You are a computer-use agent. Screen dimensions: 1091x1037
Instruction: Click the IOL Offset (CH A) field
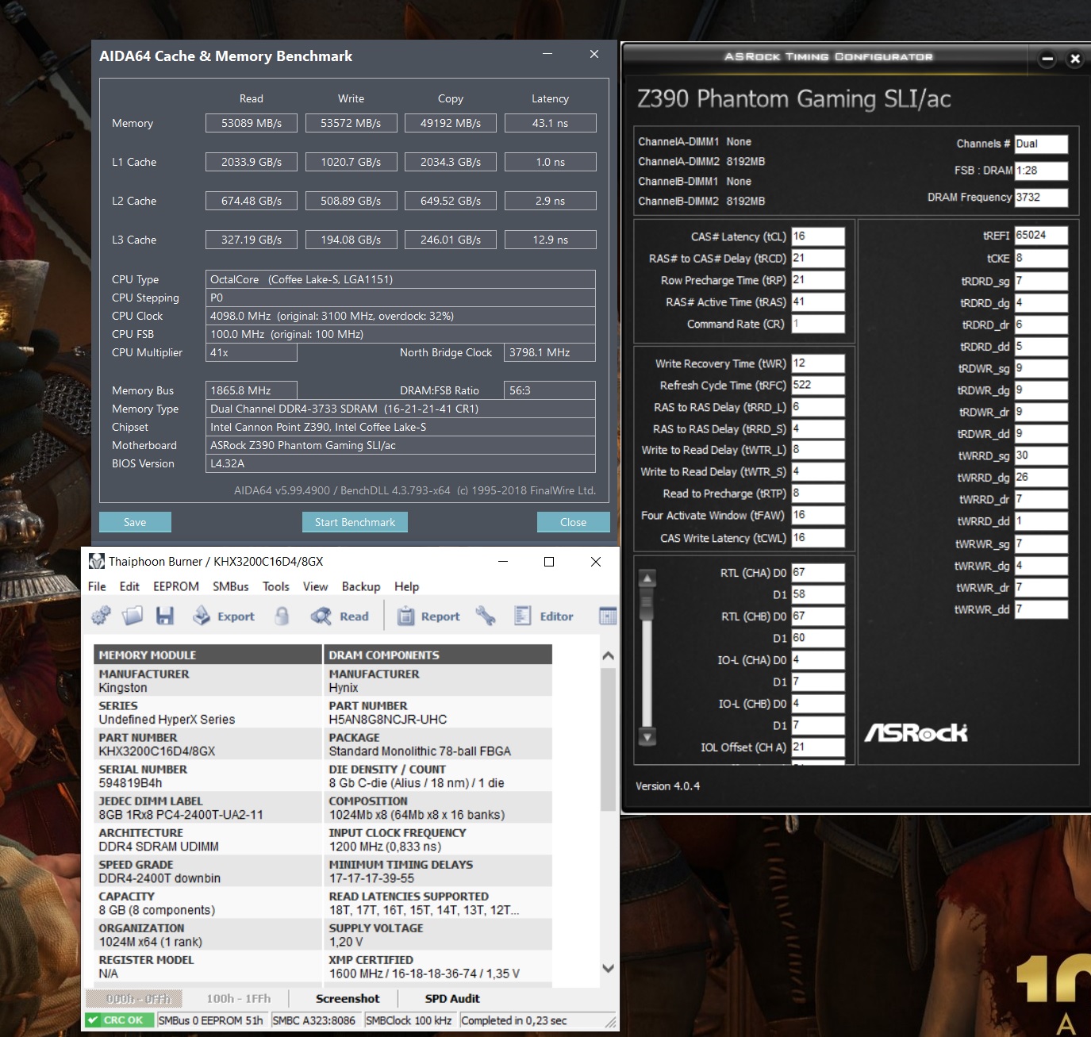(x=818, y=747)
